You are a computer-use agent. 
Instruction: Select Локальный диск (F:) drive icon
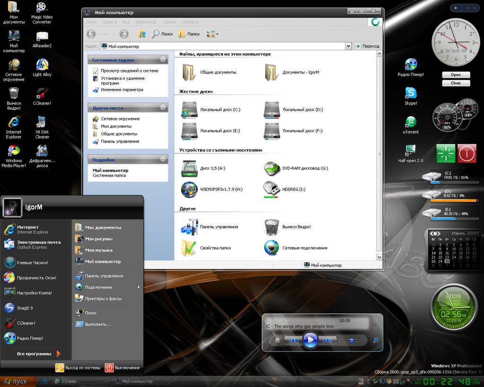click(272, 131)
